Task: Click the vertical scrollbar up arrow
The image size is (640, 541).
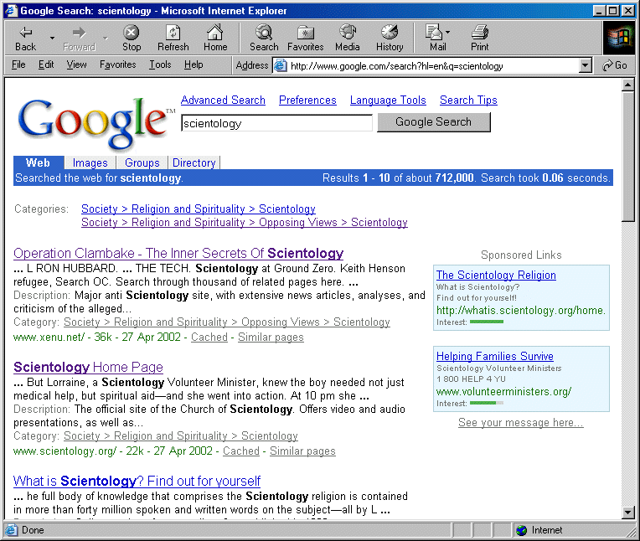Action: [x=627, y=85]
